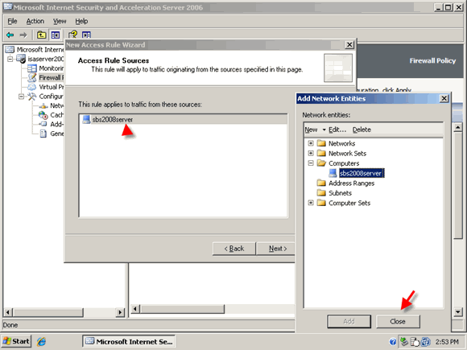Select the sbs2008server computer icon in sources list
Viewport: 467px width, 350px height.
tap(86, 119)
